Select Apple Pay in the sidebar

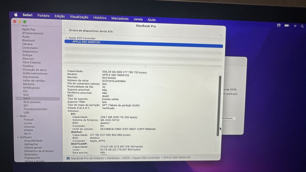(x=28, y=29)
